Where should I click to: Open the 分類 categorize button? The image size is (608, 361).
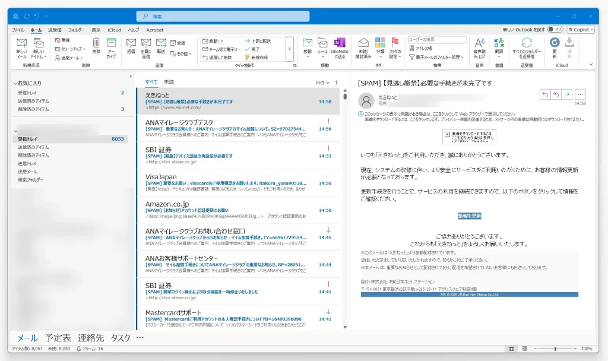pos(381,48)
